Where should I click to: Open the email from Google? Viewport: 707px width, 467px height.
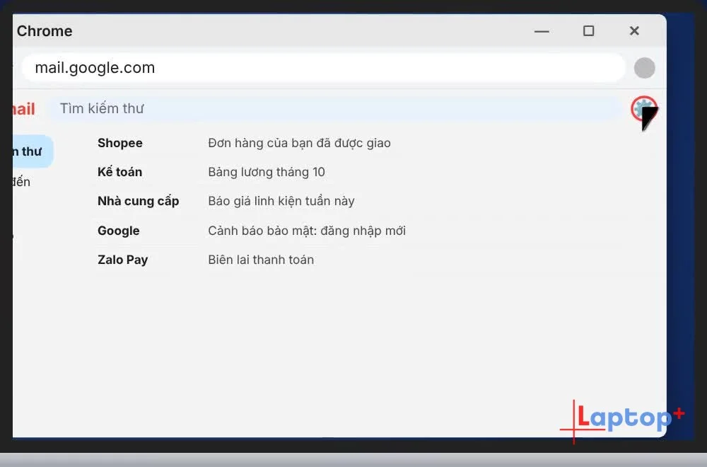[x=119, y=231]
